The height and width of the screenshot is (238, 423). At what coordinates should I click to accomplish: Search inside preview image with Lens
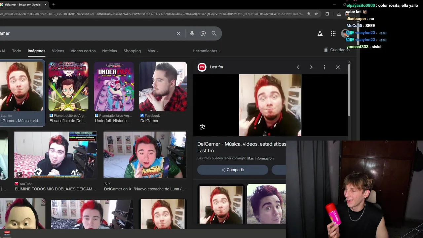202,127
